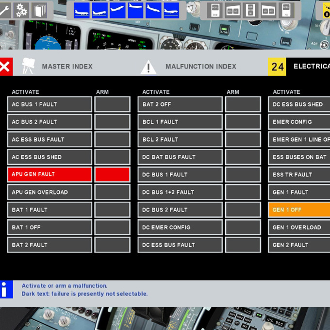This screenshot has height=330, width=330.
Task: Activate the GEN 1 OFF malfunction
Action: click(299, 210)
